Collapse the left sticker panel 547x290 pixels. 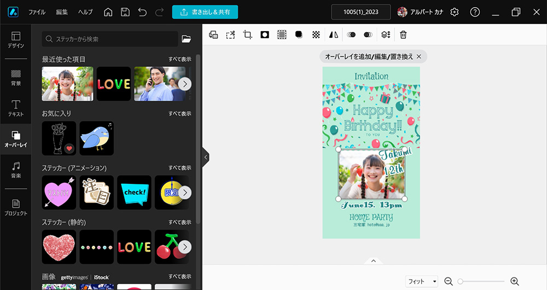[206, 157]
